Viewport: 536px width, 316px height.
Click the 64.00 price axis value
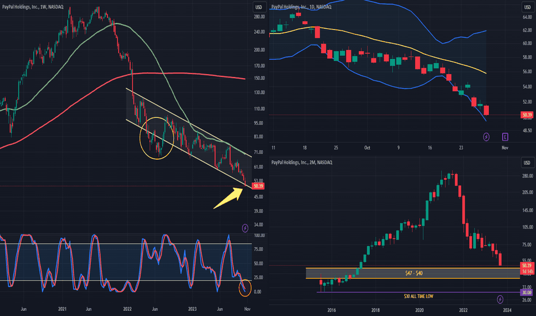527,17
